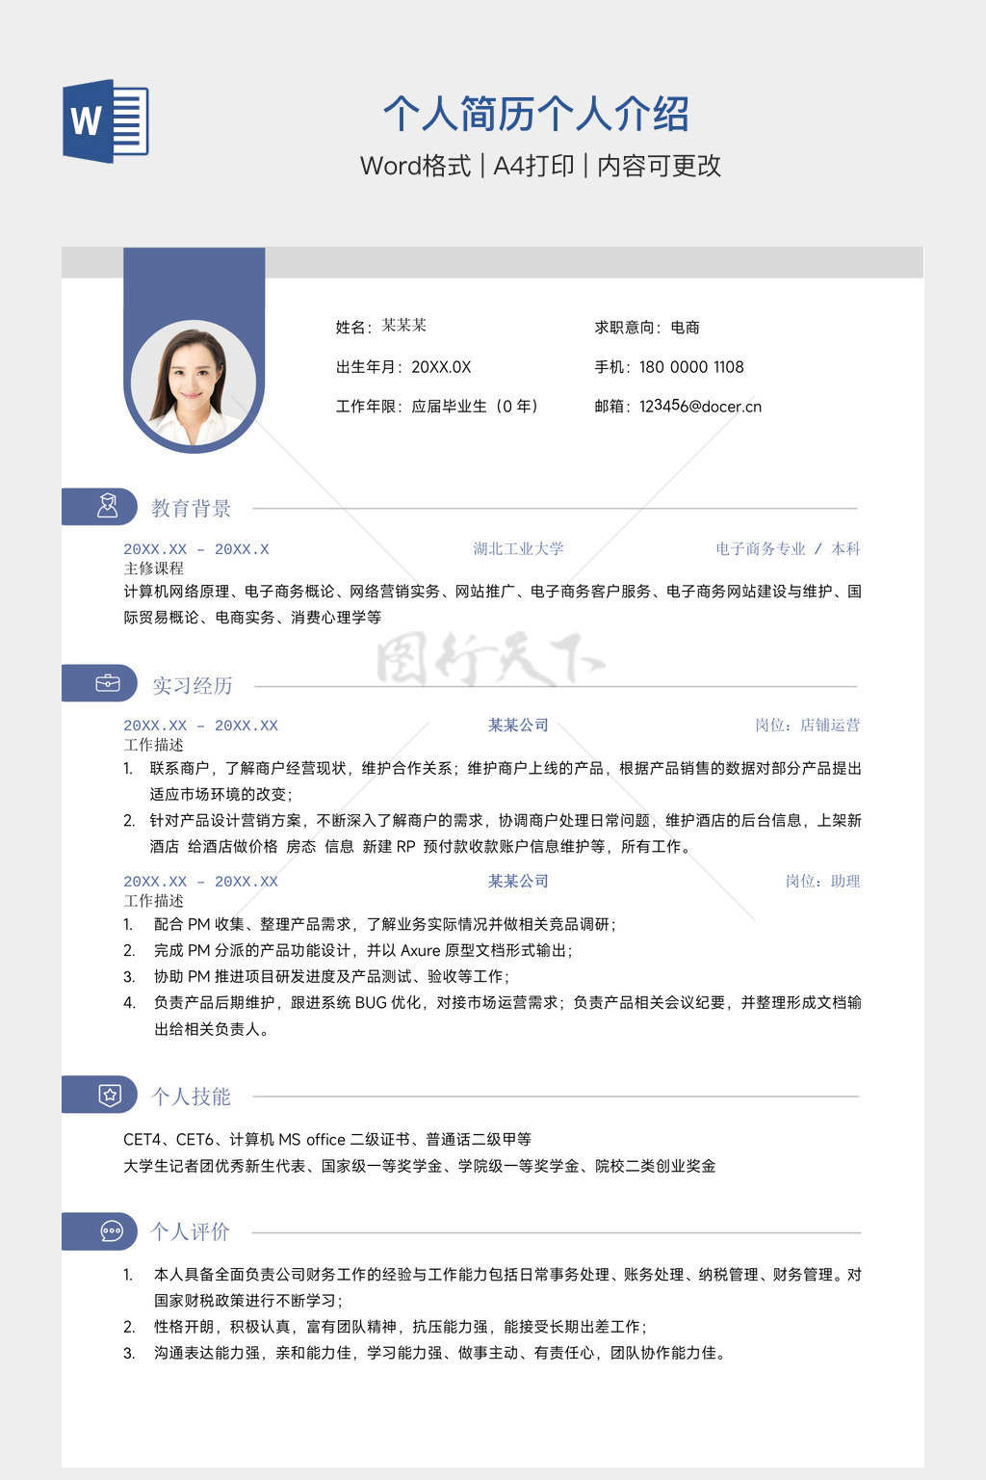Image resolution: width=986 pixels, height=1480 pixels.
Task: Click the name field 姓名：某某某
Action: pyautogui.click(x=380, y=327)
